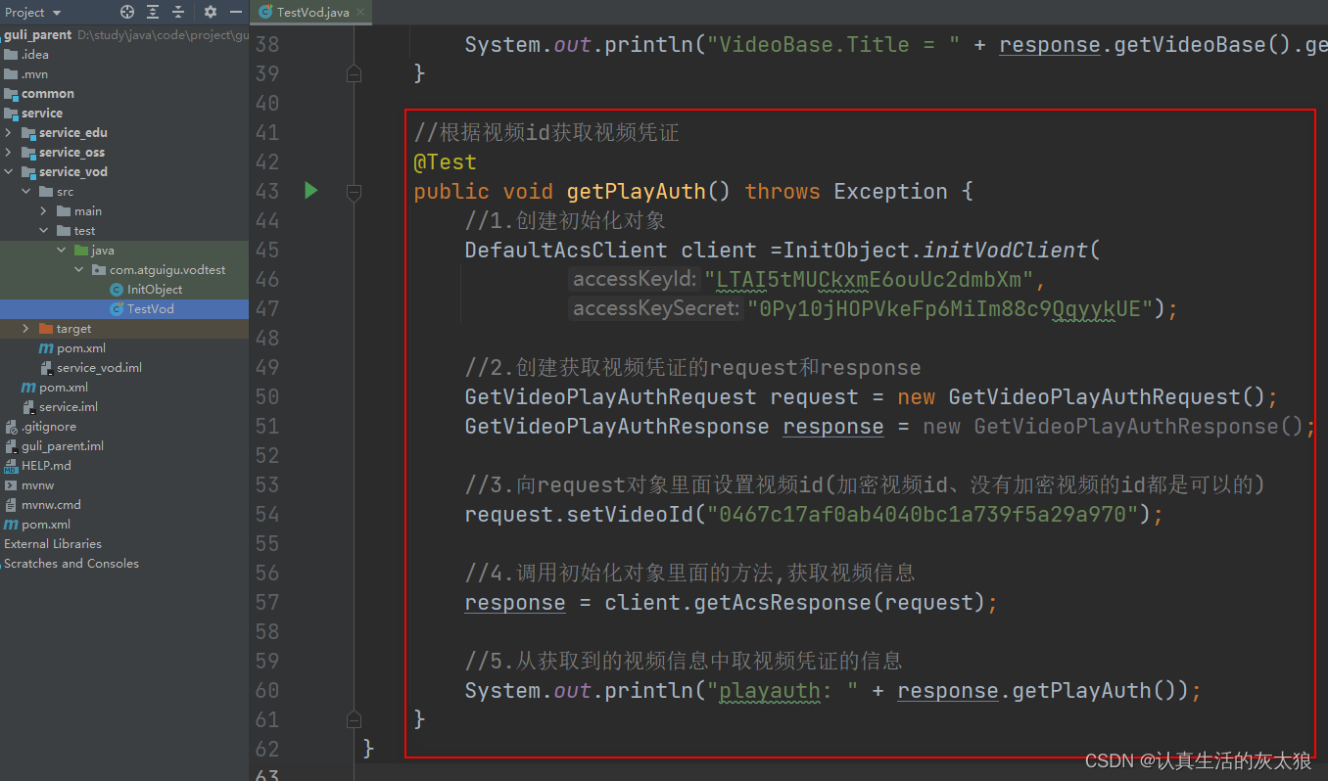Click the TestVod.java tab file icon
Image resolution: width=1328 pixels, height=781 pixels.
click(x=265, y=12)
